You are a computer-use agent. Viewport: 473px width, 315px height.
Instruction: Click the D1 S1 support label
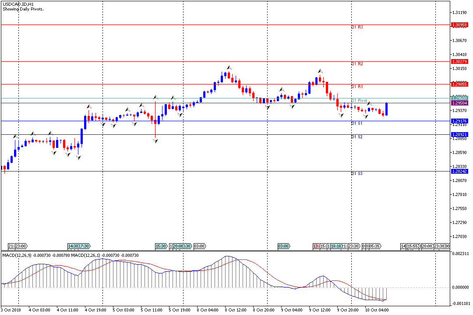point(357,123)
